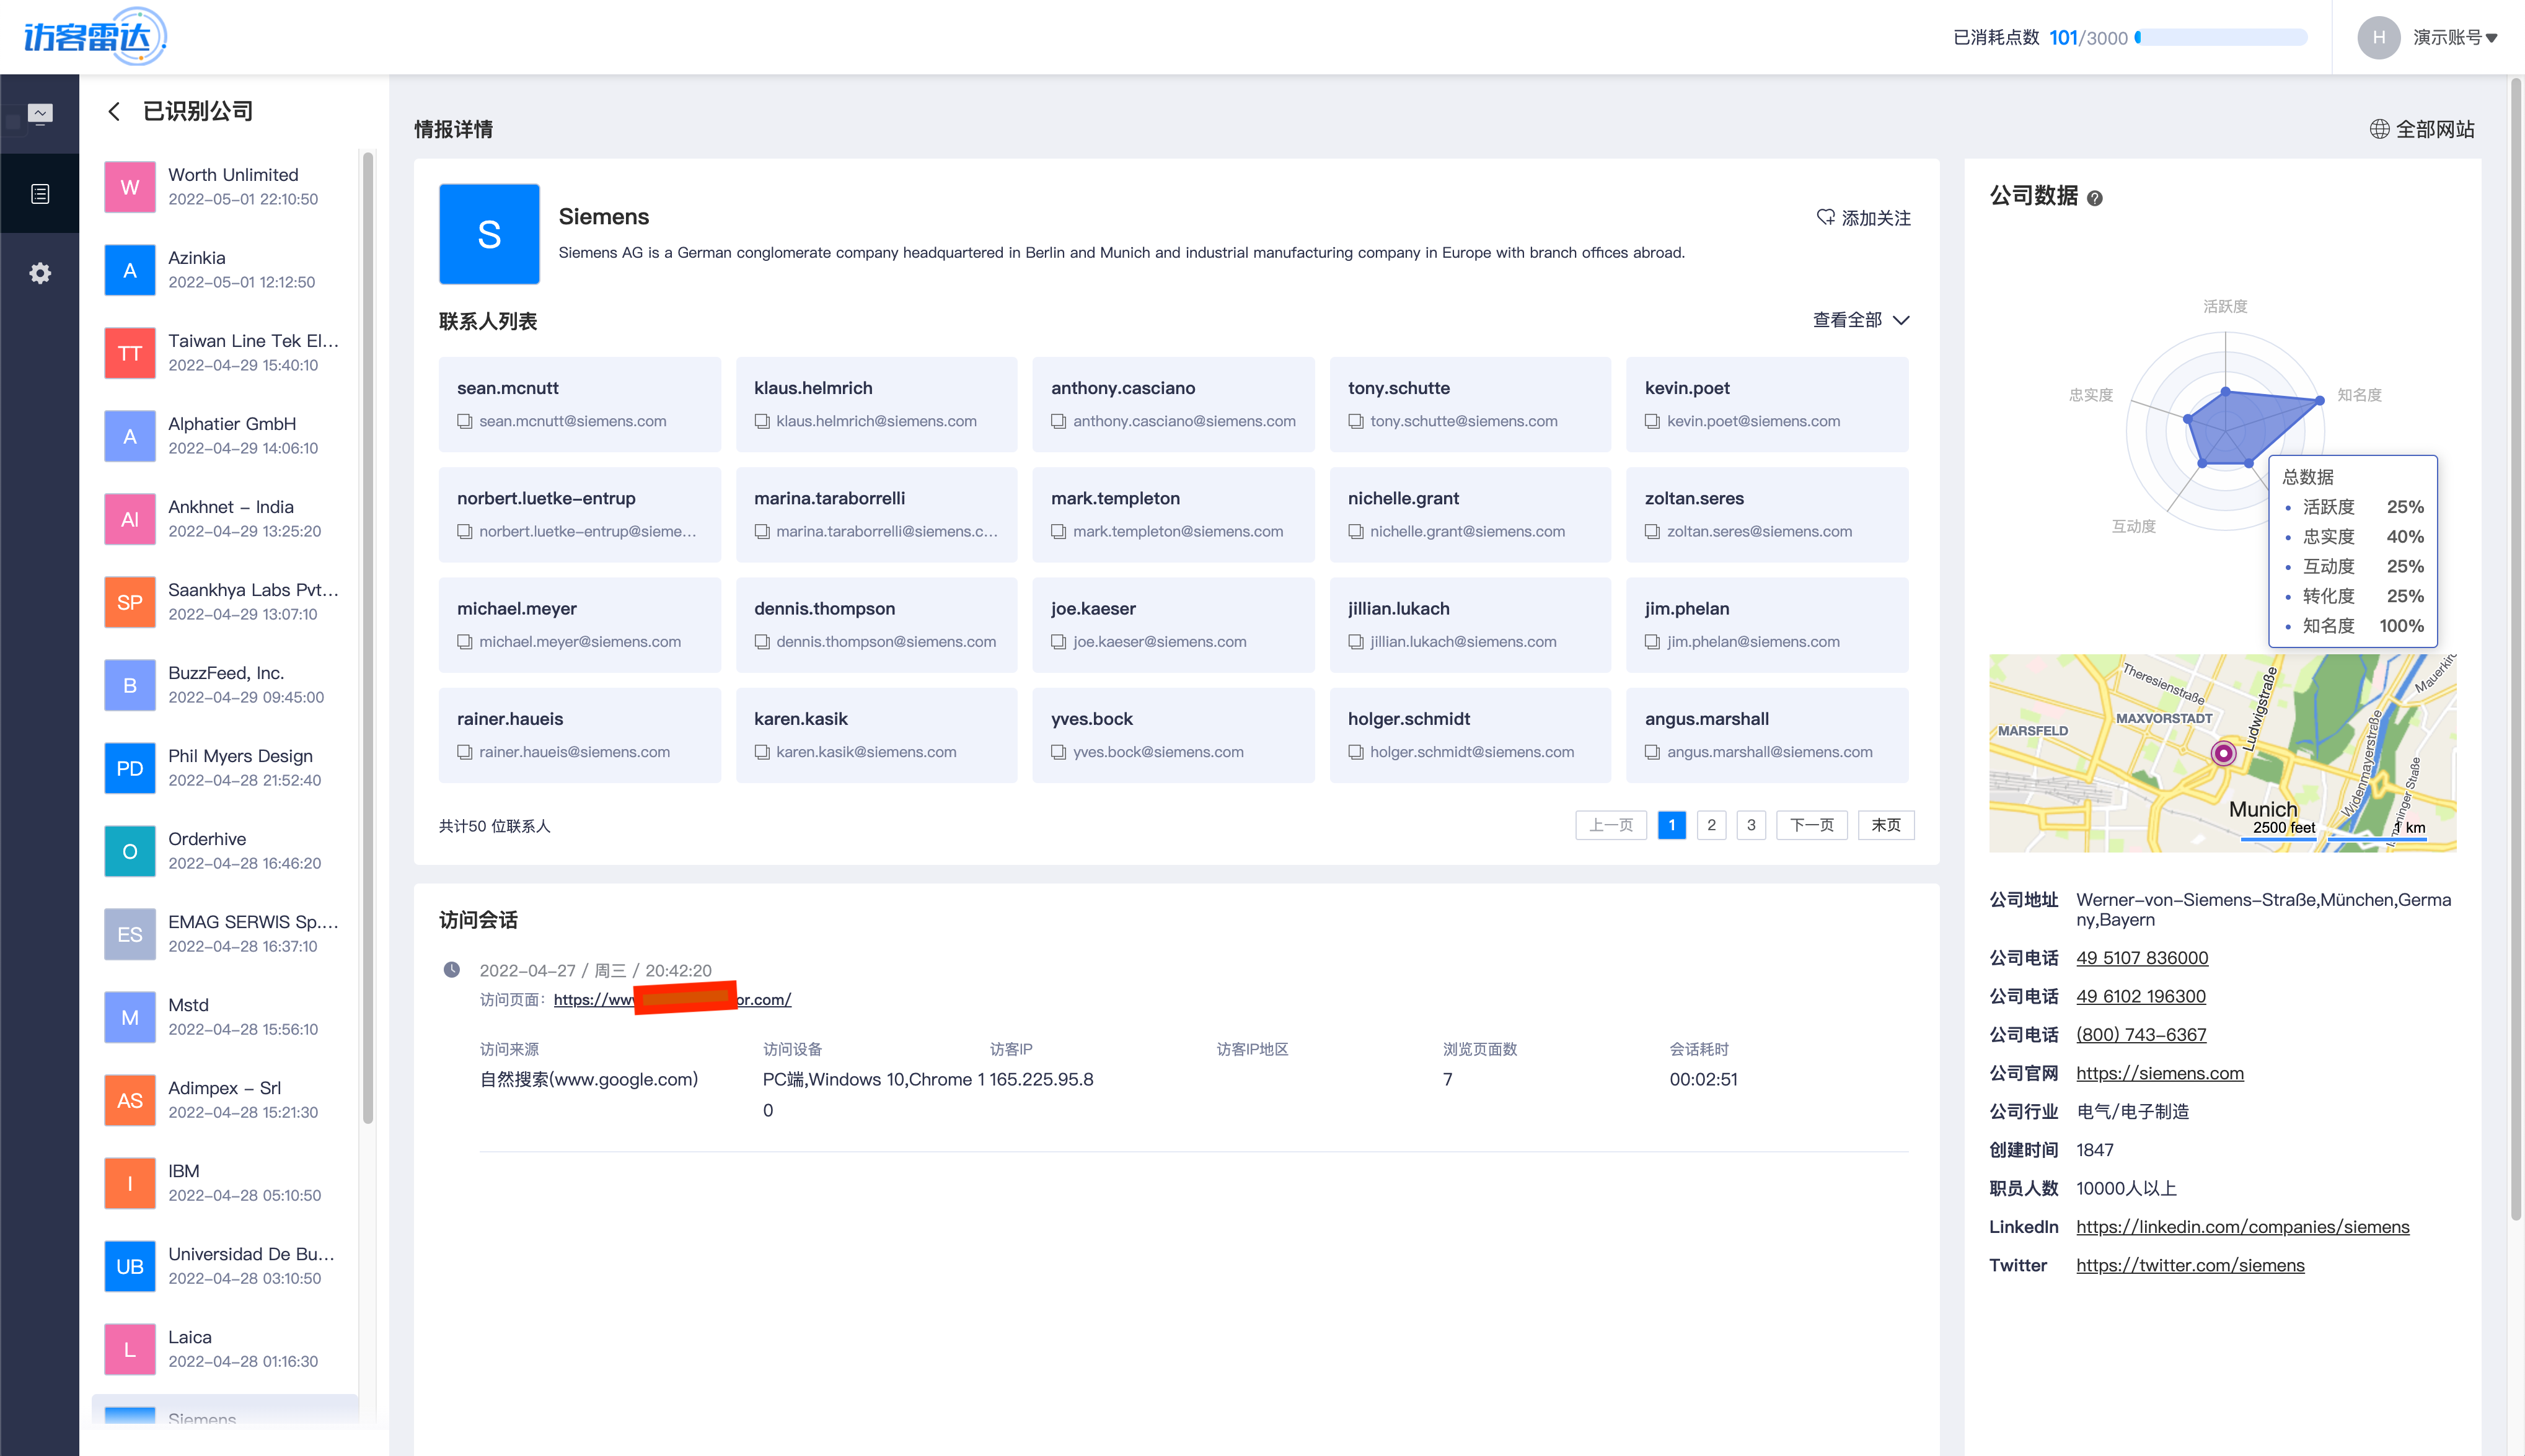Go back using the arrow beside 已识别公司
Screen dimensions: 2525x1456
click(114, 111)
